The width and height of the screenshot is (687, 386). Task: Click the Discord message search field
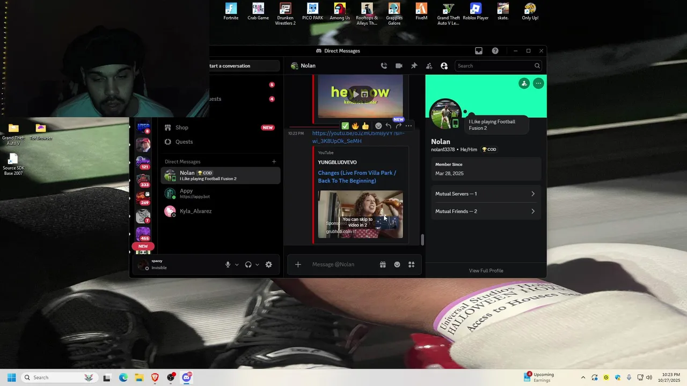click(498, 66)
